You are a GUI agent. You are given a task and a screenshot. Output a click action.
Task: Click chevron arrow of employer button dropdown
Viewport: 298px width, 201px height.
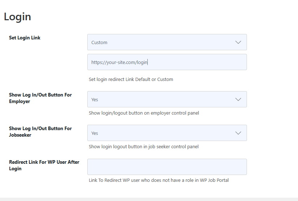pyautogui.click(x=238, y=99)
